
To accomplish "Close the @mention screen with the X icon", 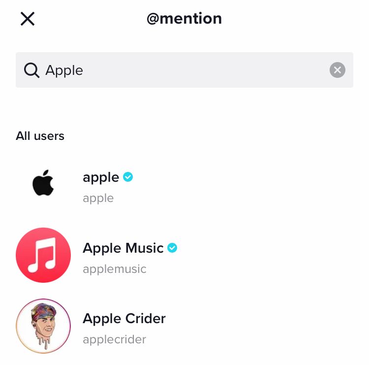I will 28,19.
